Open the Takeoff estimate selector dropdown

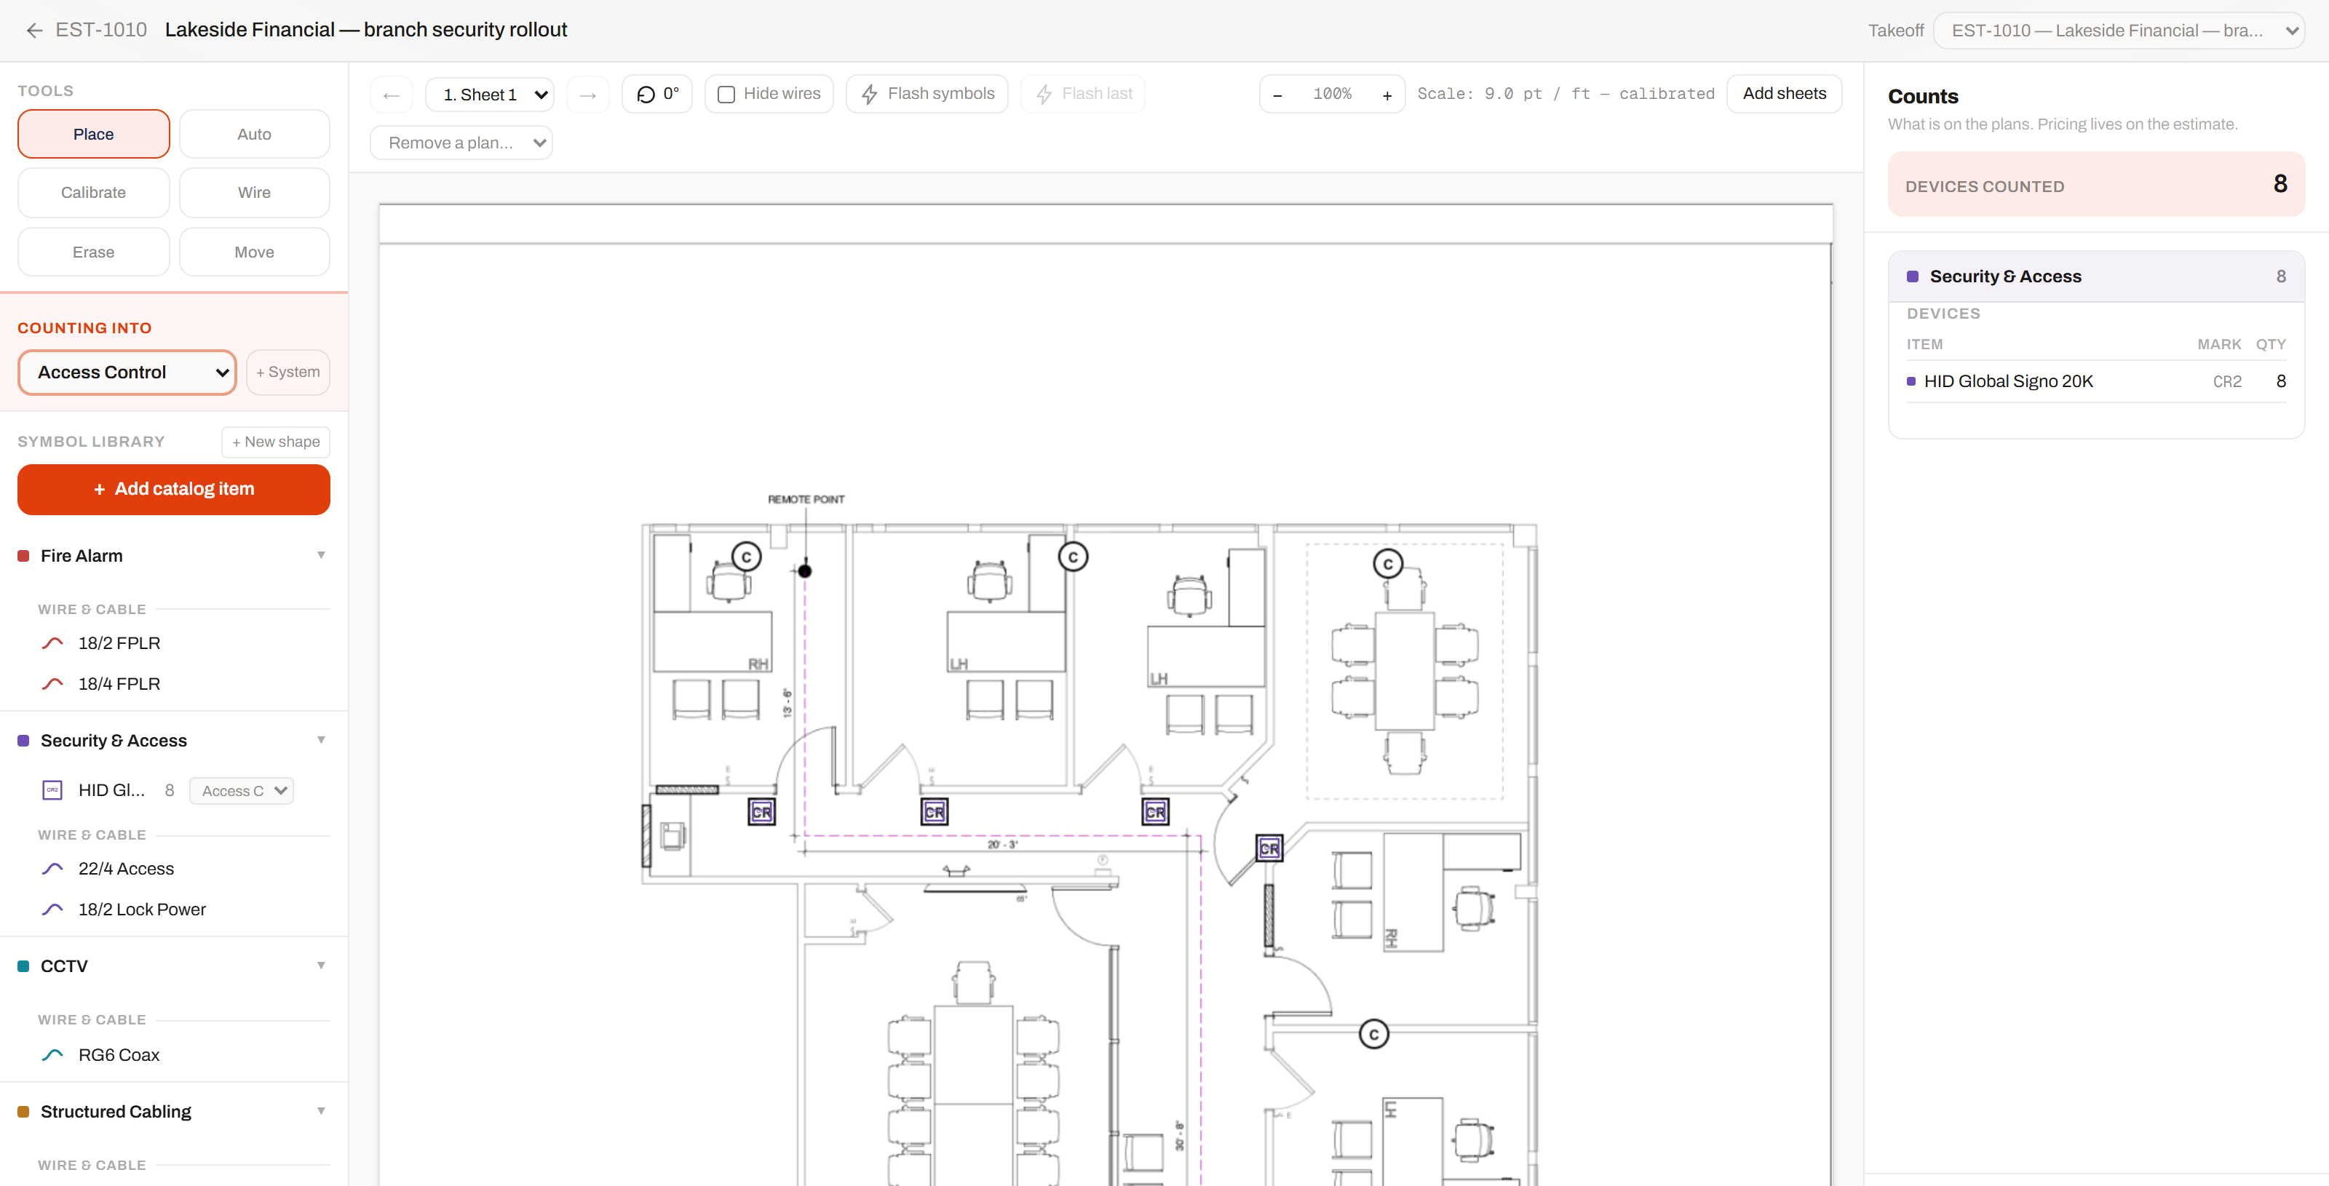(2119, 31)
